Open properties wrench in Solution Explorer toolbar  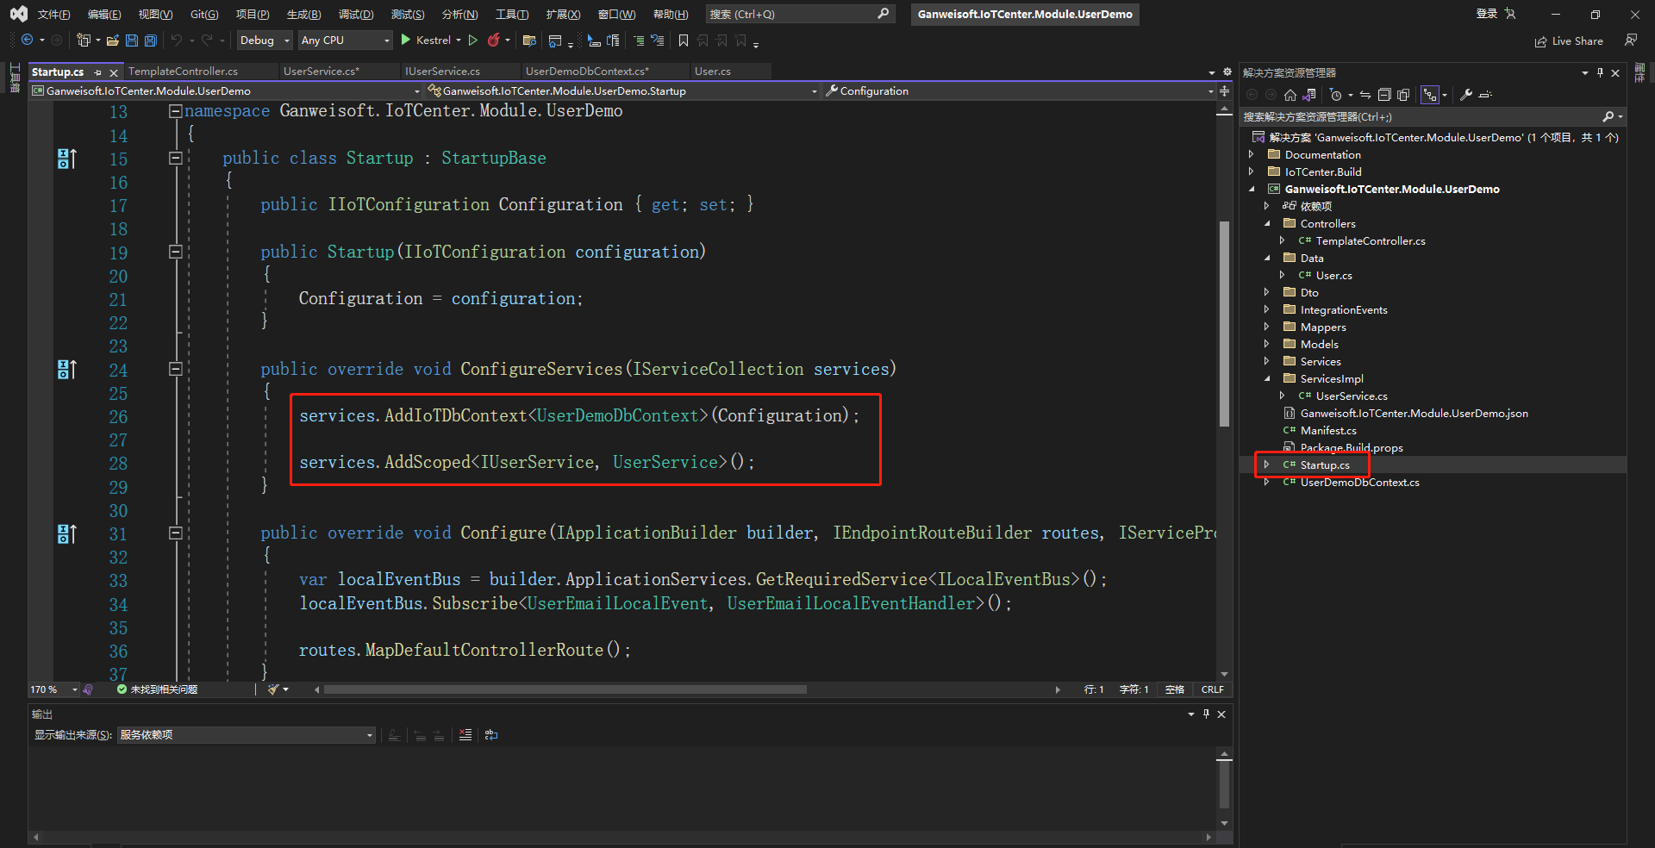1465,95
